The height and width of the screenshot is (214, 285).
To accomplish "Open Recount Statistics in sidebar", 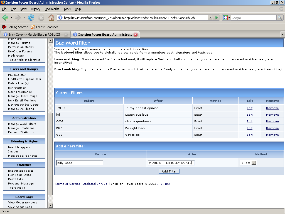I will click(x=21, y=132).
